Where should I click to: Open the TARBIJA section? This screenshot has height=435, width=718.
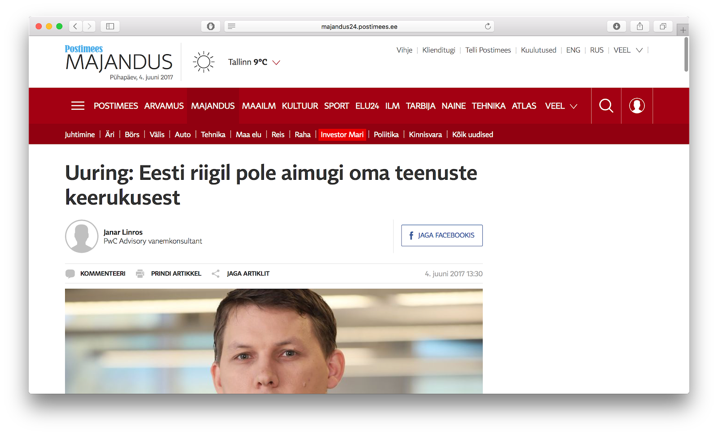[x=420, y=106]
